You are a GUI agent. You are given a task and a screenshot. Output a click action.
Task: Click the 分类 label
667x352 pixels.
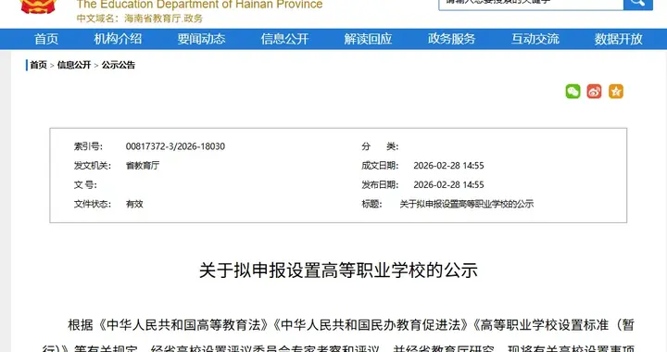[x=380, y=146]
